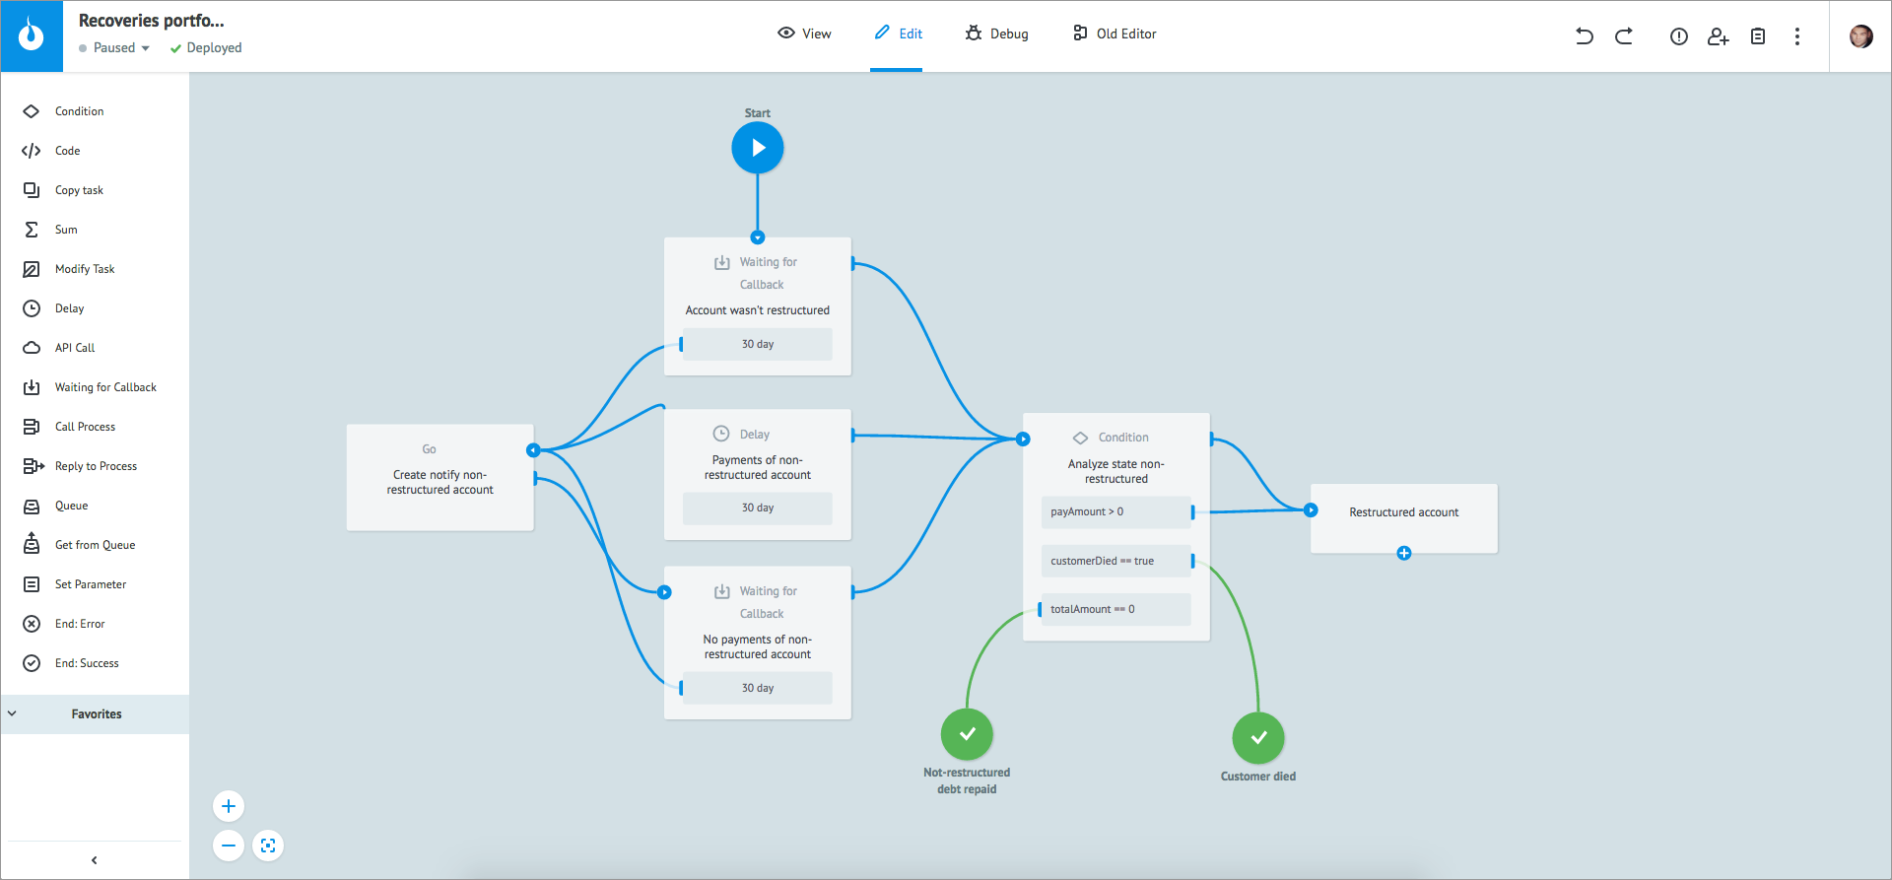Click the Start play node

(757, 148)
